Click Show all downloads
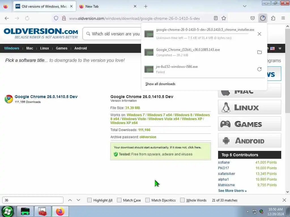The height and width of the screenshot is (217, 290). [160, 84]
